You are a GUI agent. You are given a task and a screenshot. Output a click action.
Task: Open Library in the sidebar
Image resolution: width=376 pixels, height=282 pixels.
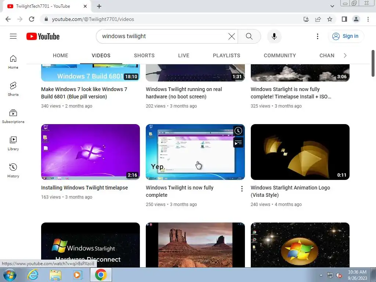[x=13, y=144]
